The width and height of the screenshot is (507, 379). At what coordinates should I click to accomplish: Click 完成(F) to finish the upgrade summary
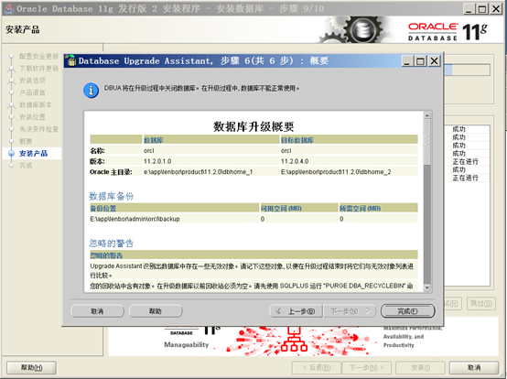tap(407, 311)
